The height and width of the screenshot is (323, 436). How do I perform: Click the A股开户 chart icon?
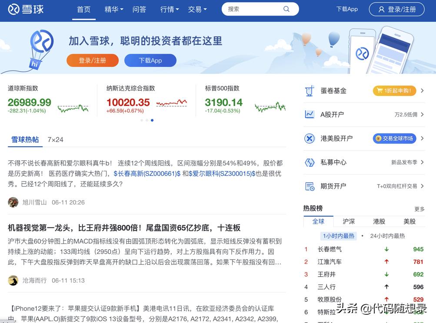click(x=310, y=114)
